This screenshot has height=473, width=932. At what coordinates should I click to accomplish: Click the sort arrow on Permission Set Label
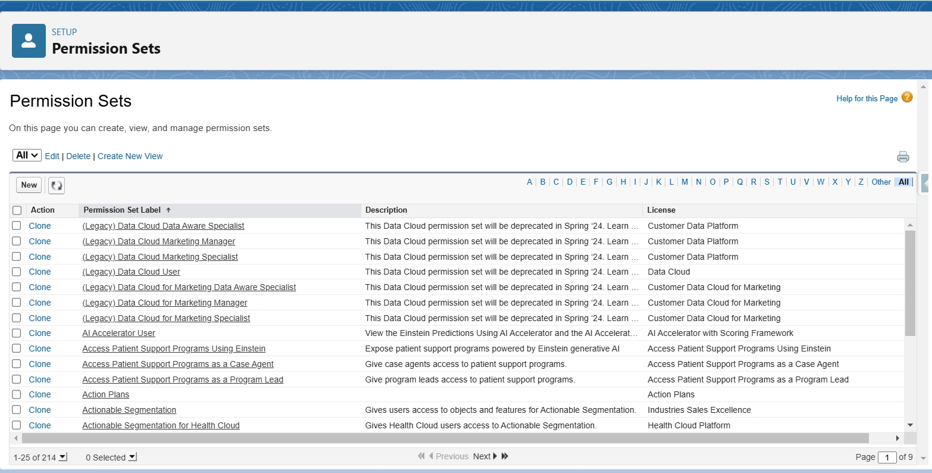(x=168, y=210)
